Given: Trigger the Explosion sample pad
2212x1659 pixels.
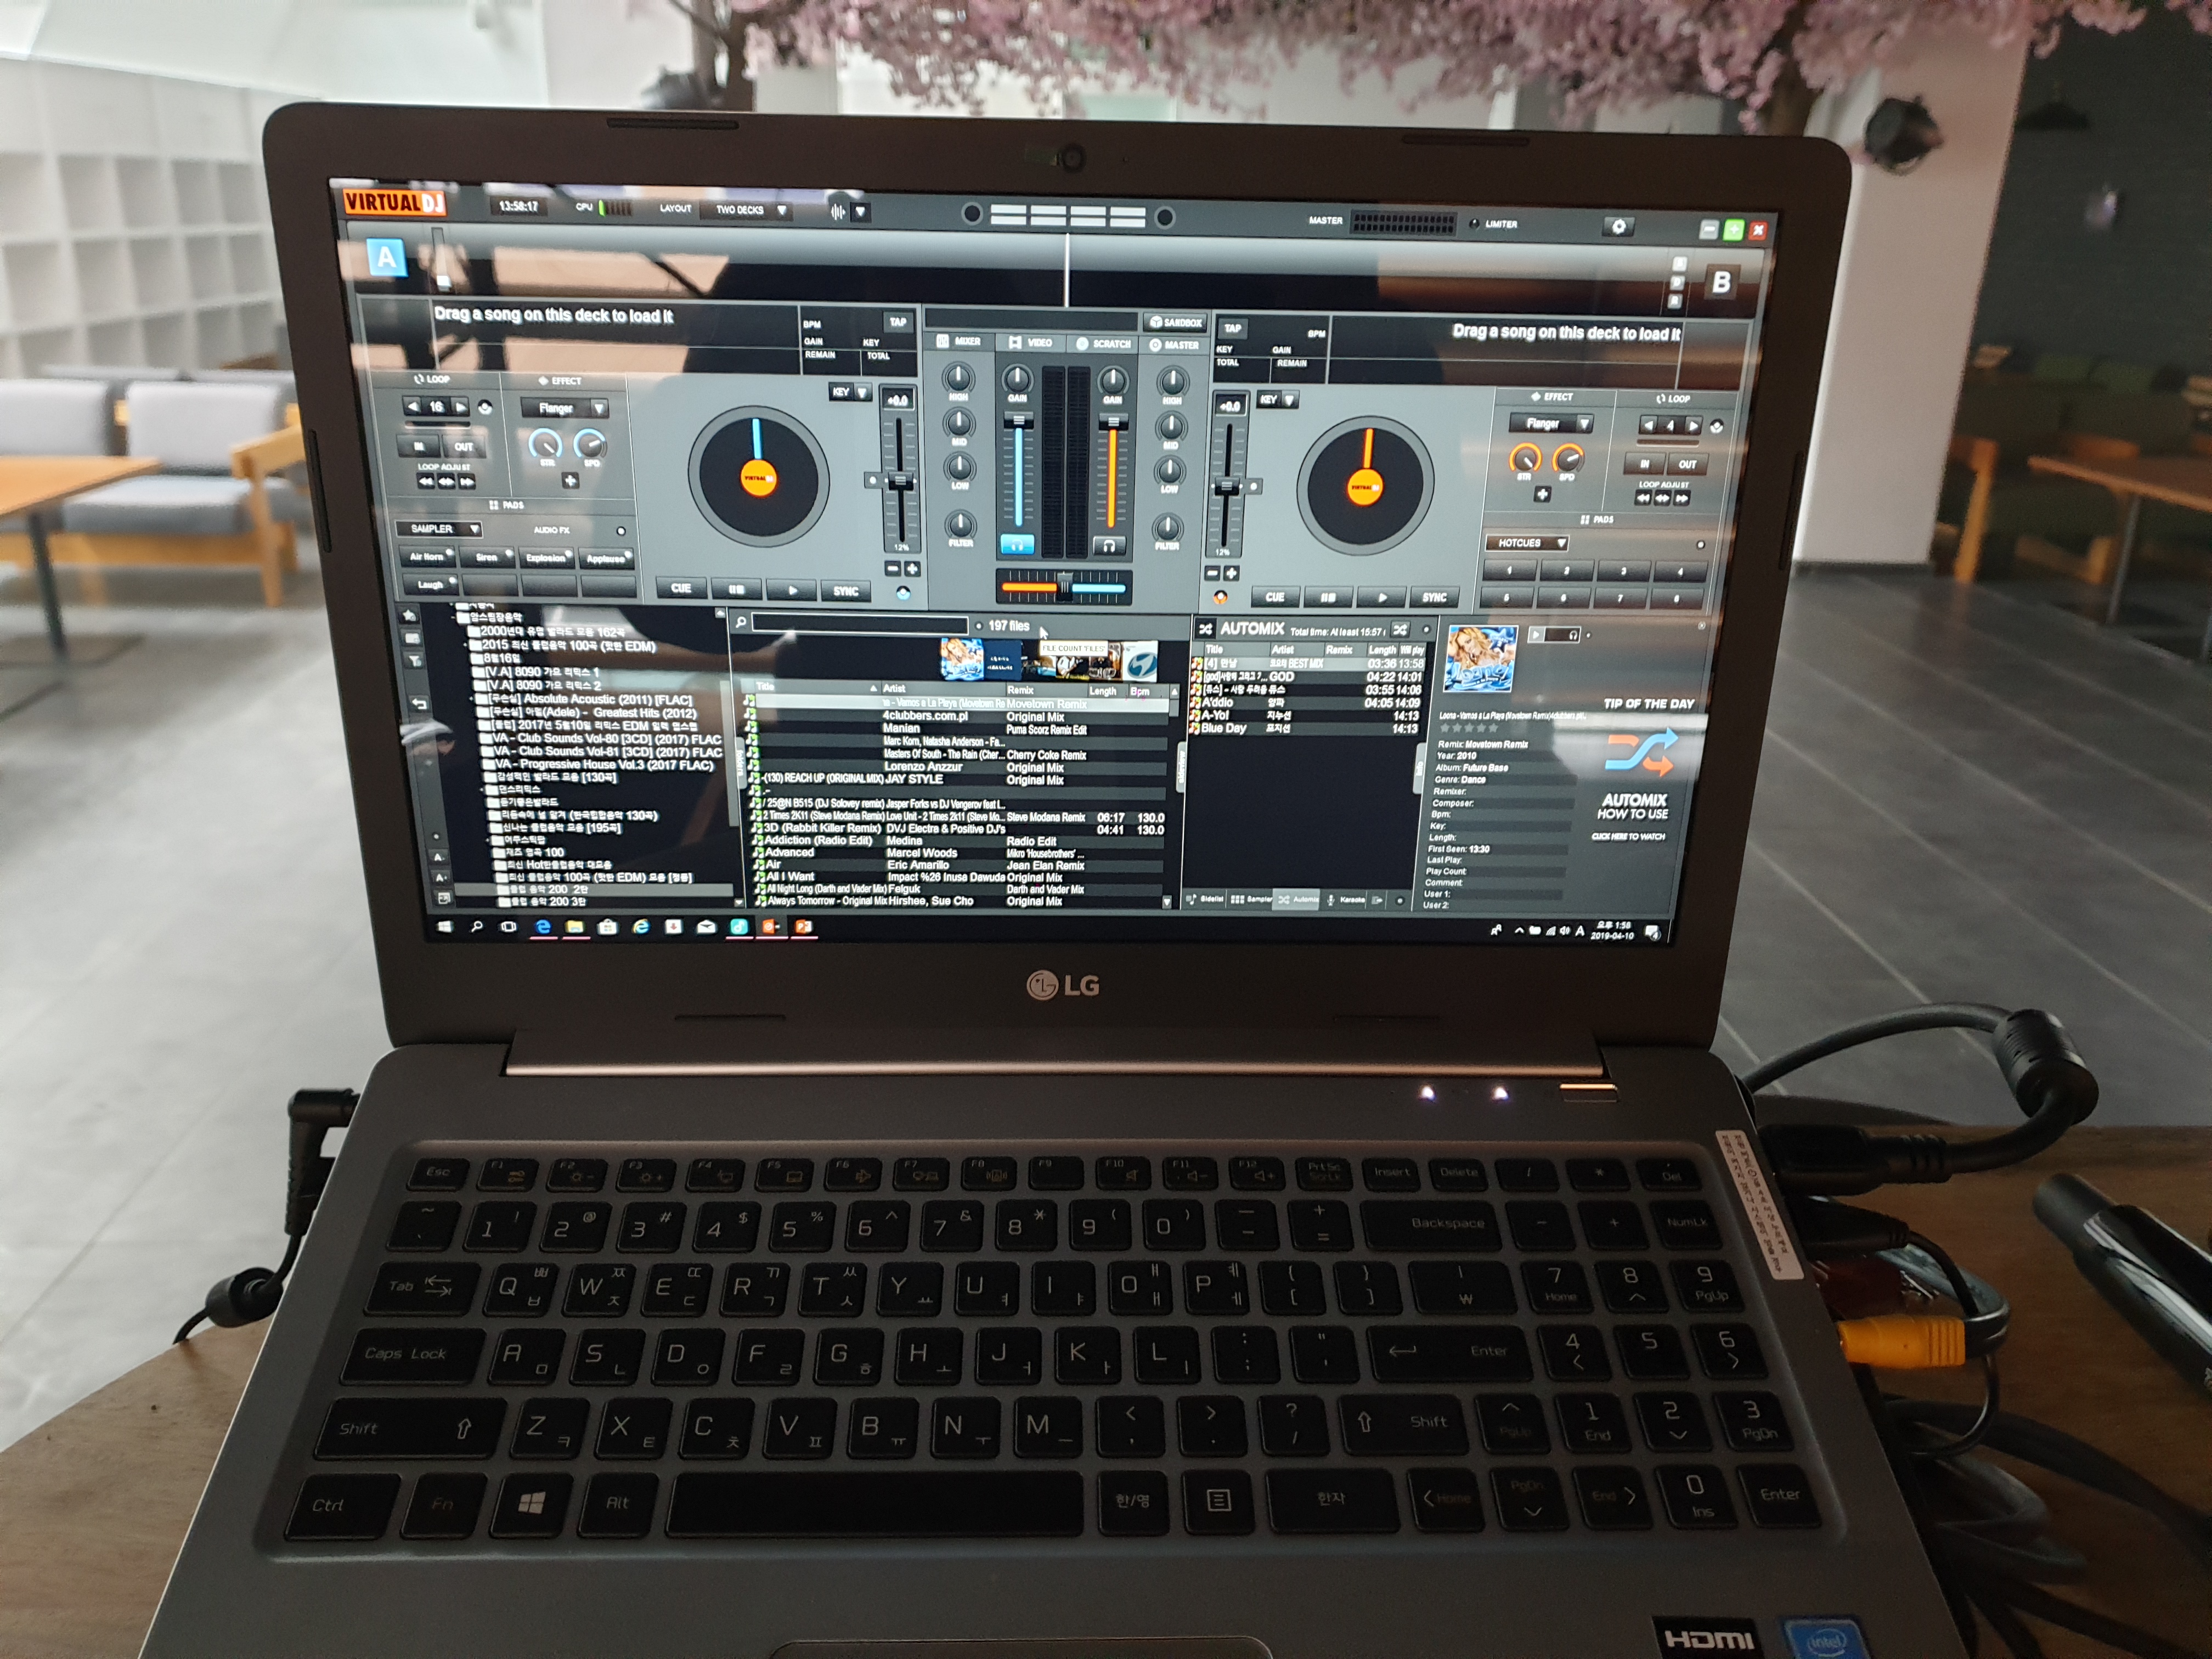Looking at the screenshot, I should point(547,558).
